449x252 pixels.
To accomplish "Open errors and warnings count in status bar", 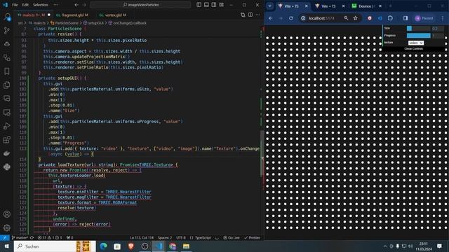I will point(51,238).
